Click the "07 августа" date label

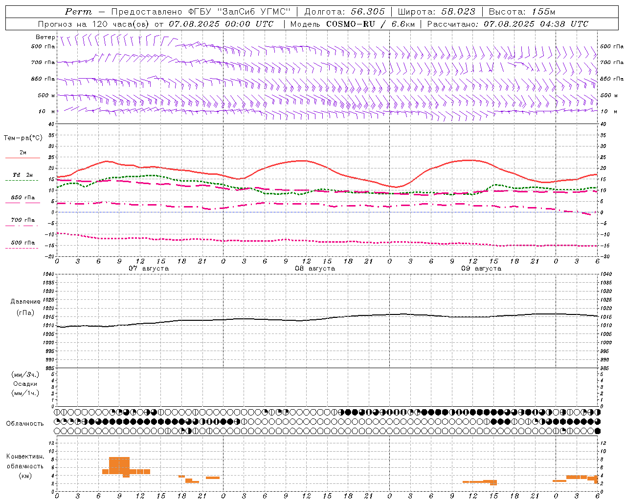pos(149,269)
